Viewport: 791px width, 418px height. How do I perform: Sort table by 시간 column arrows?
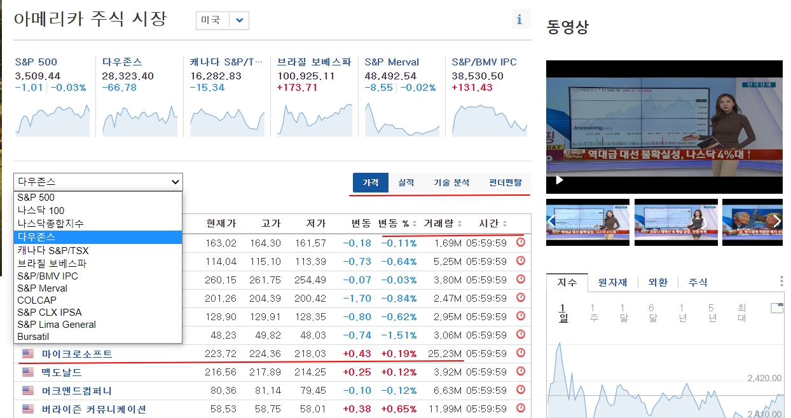click(505, 224)
